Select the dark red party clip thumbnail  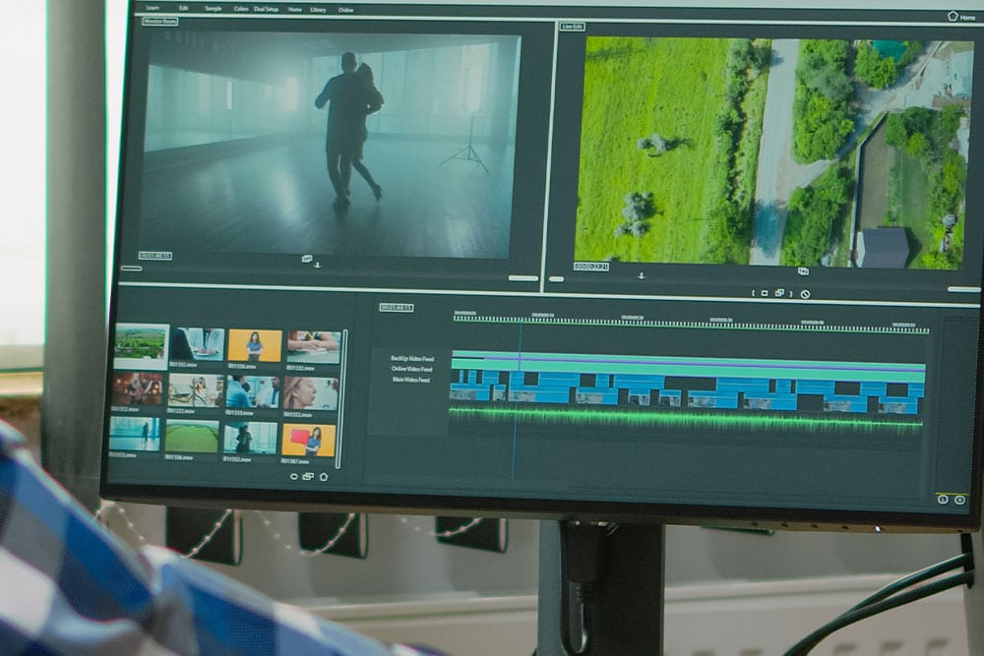coord(138,388)
